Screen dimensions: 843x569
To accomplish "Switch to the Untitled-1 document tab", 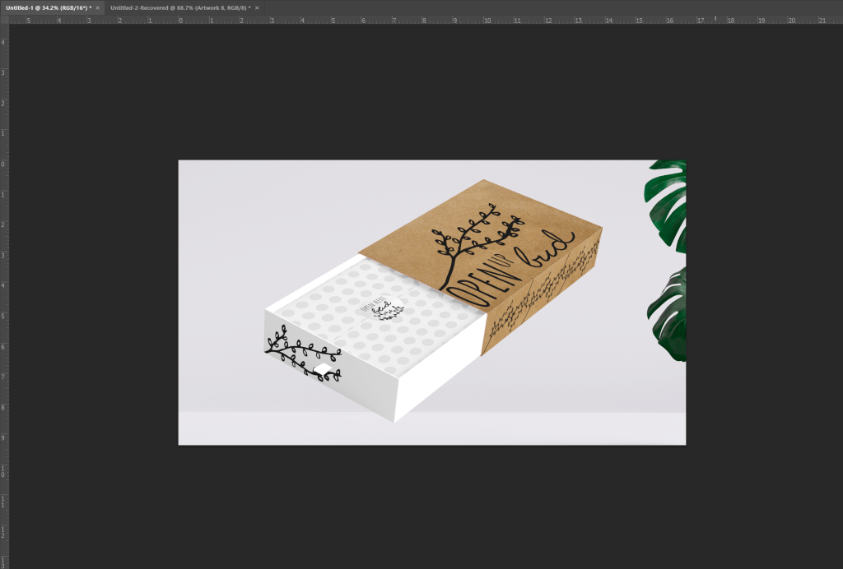I will pyautogui.click(x=46, y=7).
